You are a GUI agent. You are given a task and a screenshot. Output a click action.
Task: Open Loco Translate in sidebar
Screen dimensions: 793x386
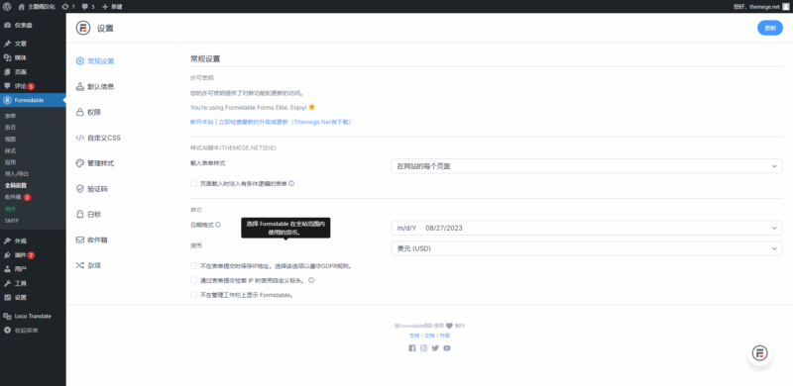[33, 316]
